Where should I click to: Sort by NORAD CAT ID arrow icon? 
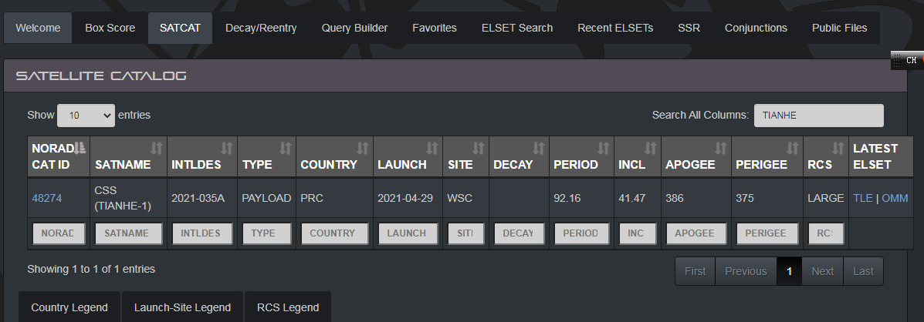coord(81,147)
